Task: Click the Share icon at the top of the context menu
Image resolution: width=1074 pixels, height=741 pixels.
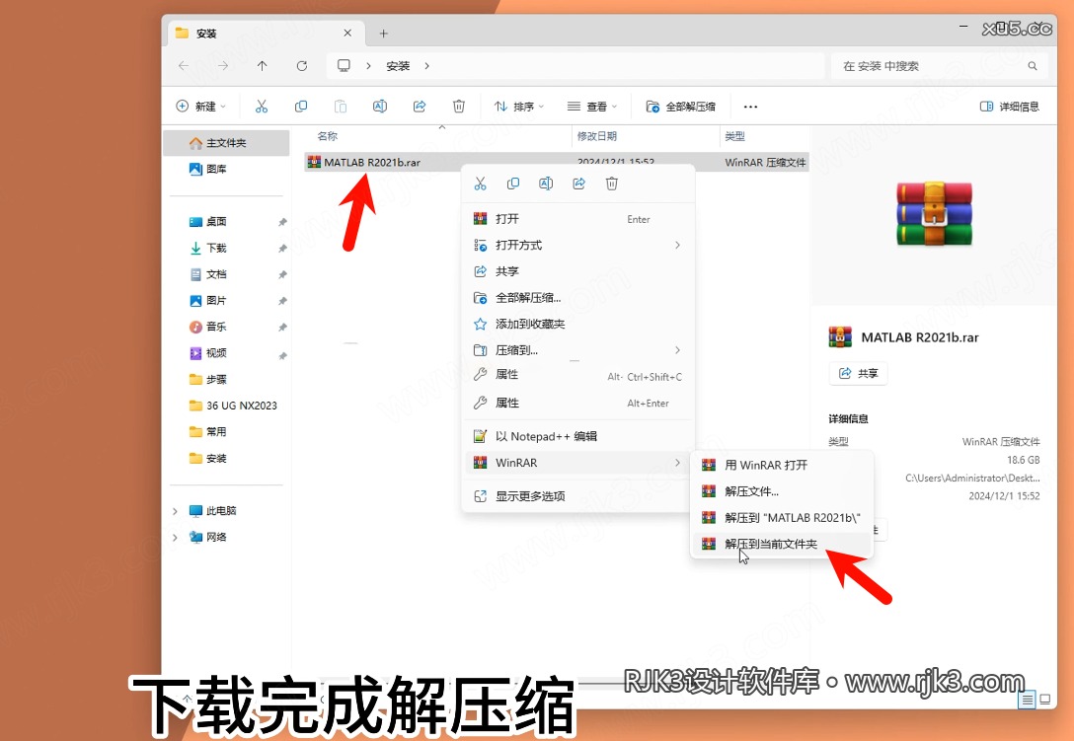Action: tap(578, 184)
